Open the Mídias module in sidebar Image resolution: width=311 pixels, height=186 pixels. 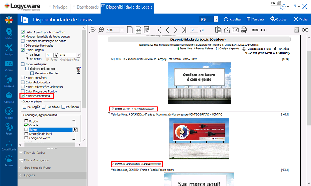(9, 33)
